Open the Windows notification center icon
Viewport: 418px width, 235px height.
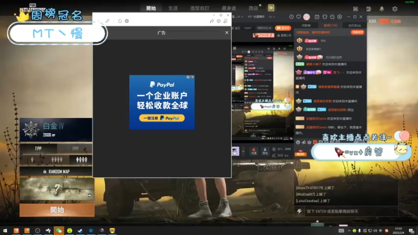click(412, 231)
